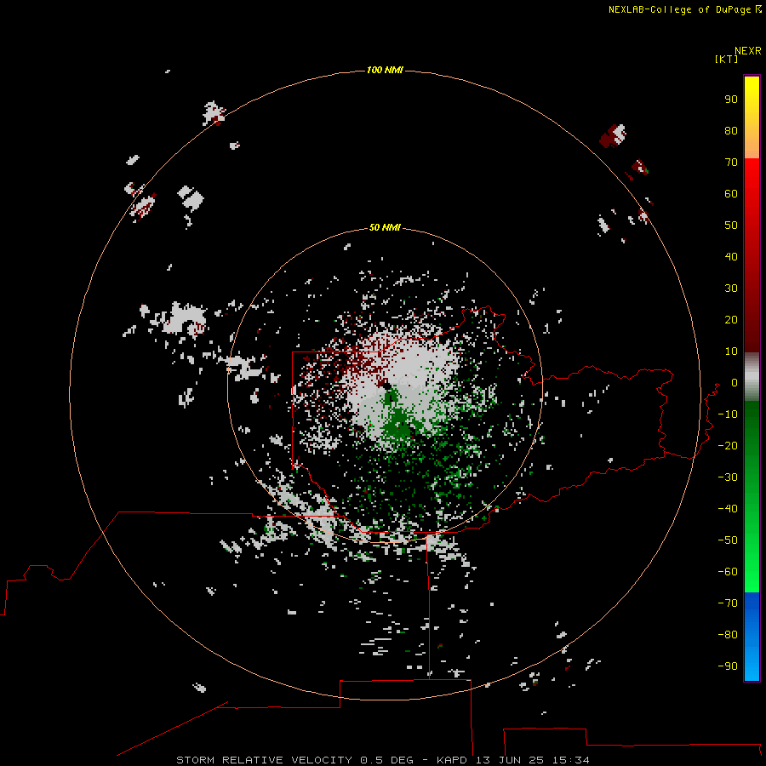This screenshot has height=766, width=766.
Task: Click the 50 value on velocity scale
Action: [731, 226]
